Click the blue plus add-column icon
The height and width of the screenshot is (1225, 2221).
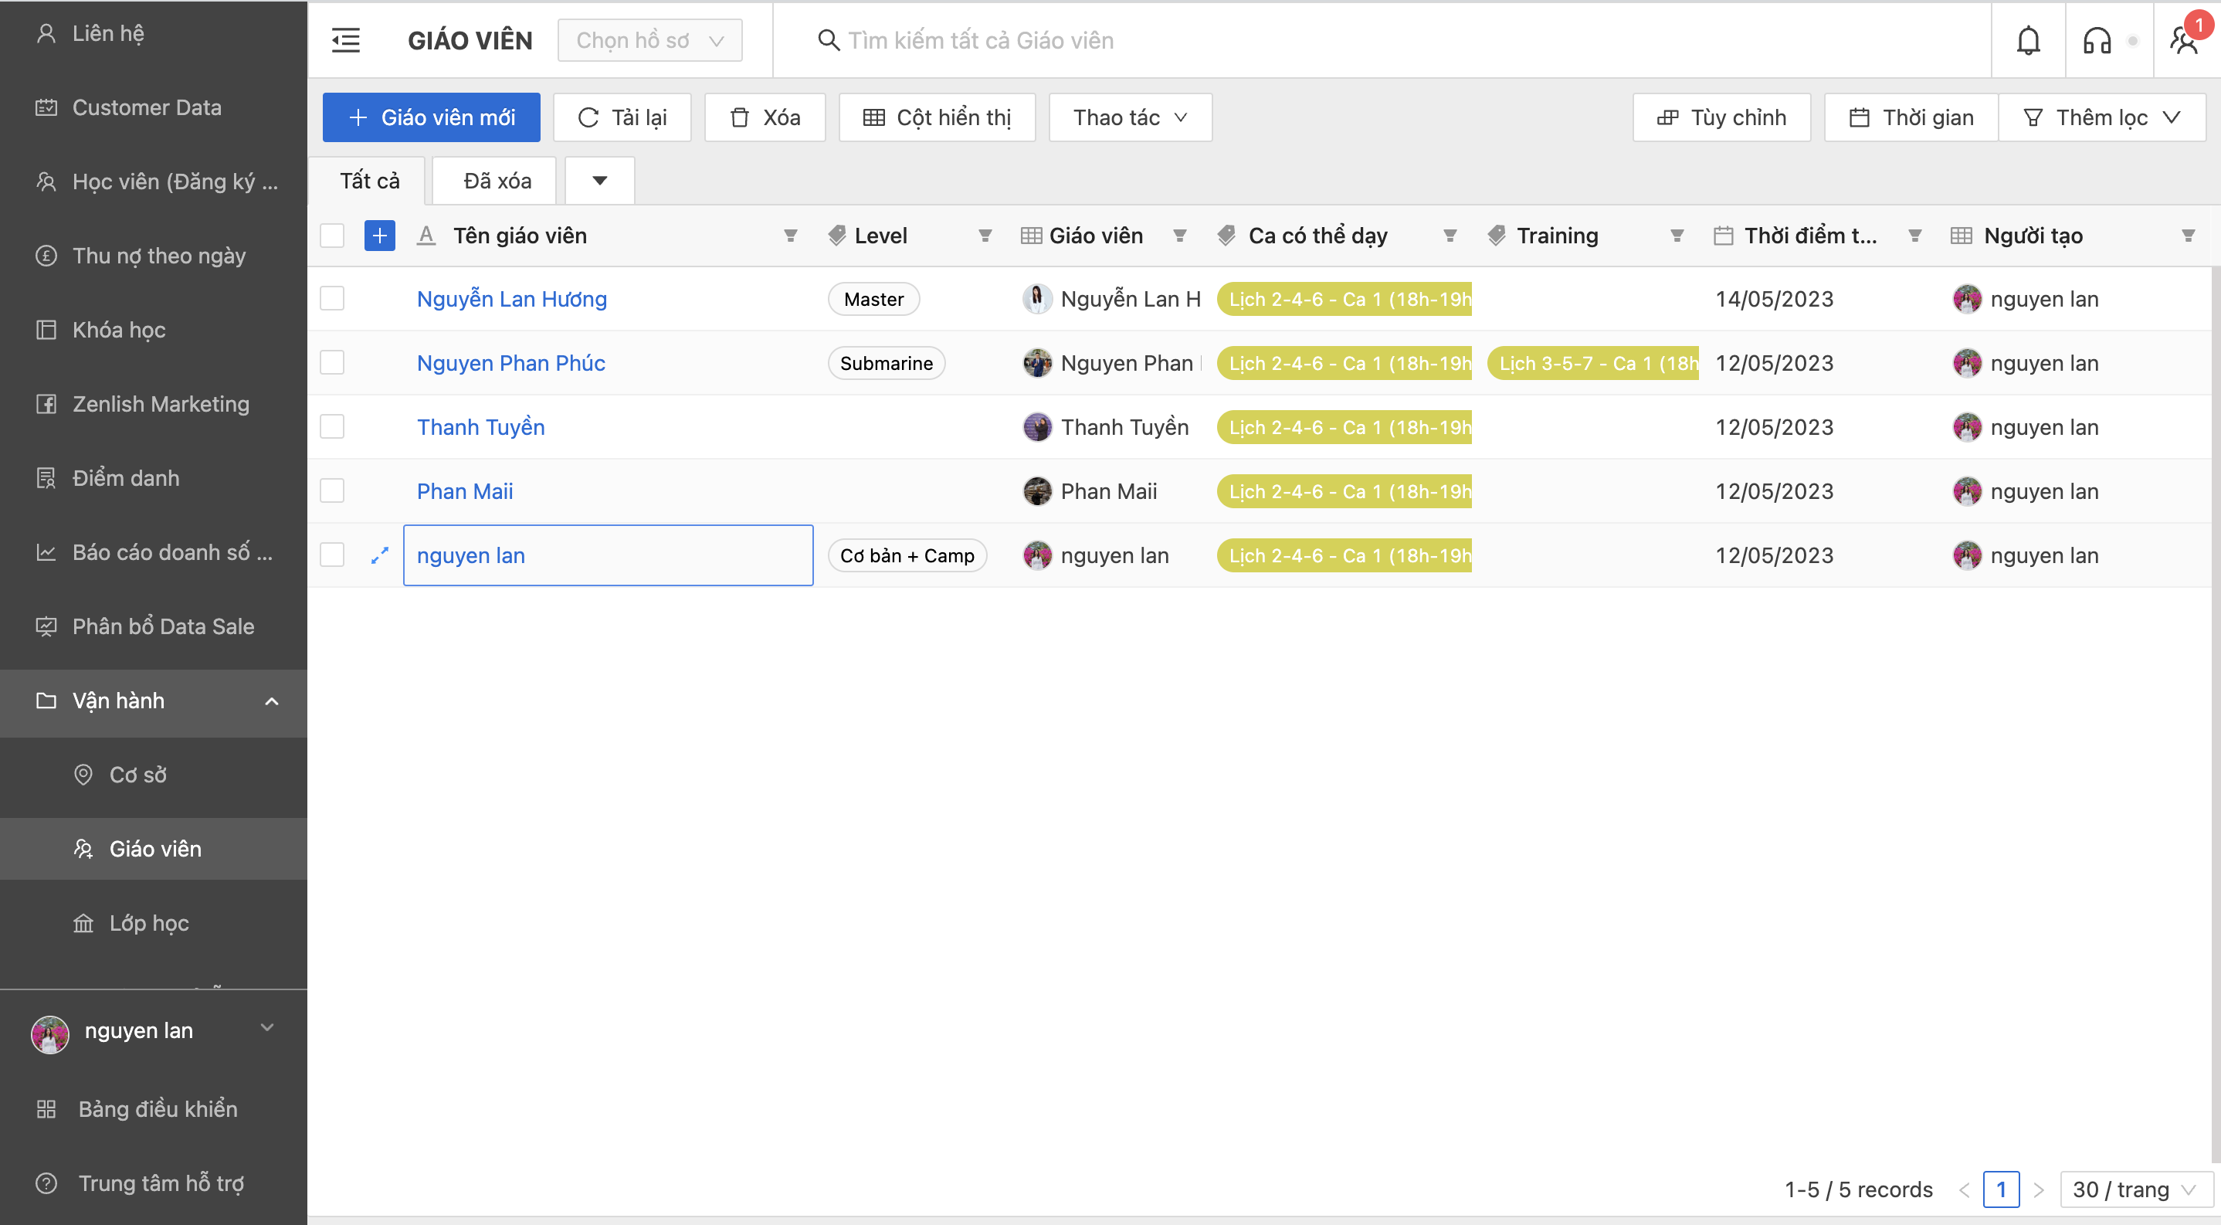point(379,236)
